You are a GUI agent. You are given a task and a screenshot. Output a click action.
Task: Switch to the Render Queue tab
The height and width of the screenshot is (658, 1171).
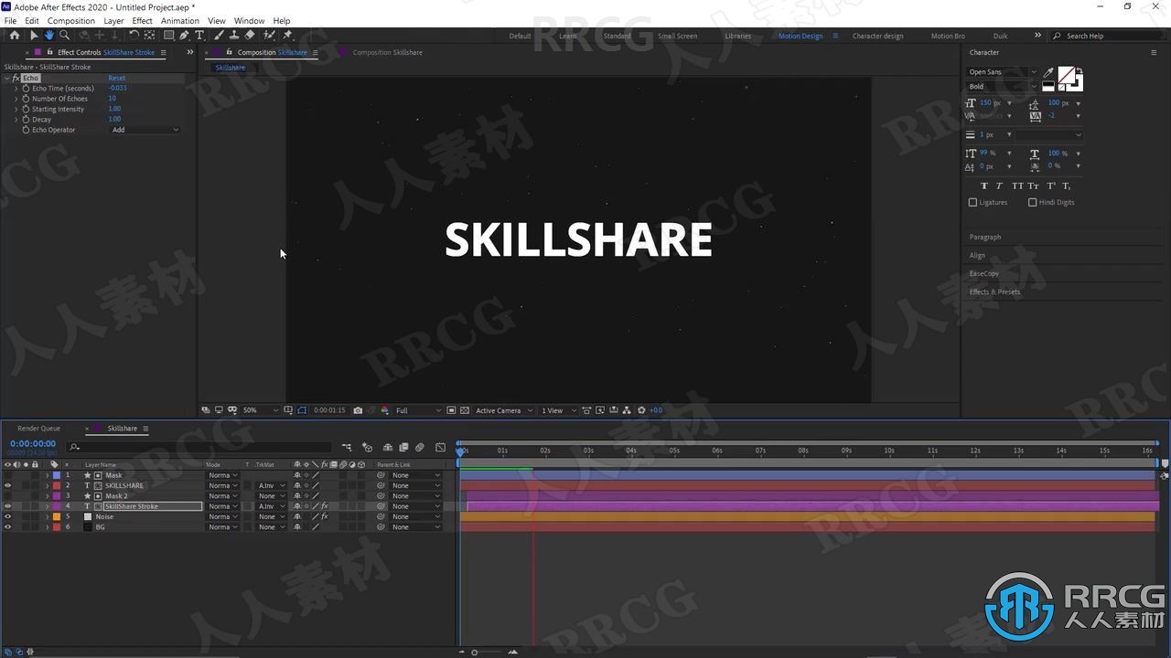coord(38,428)
